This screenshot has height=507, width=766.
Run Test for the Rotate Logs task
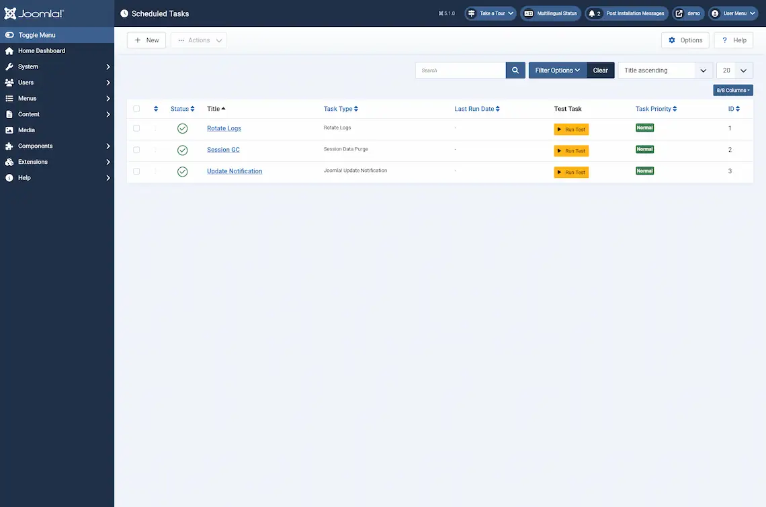pos(571,129)
